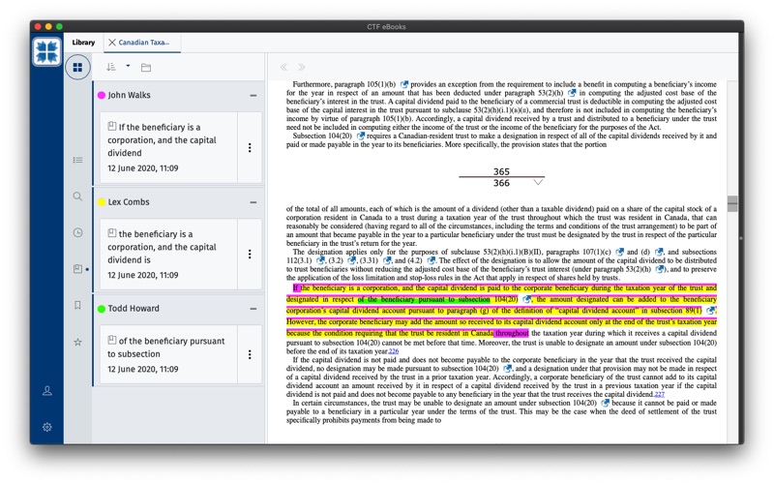Click Lex Combs annotation group header
Image resolution: width=774 pixels, height=484 pixels.
178,202
